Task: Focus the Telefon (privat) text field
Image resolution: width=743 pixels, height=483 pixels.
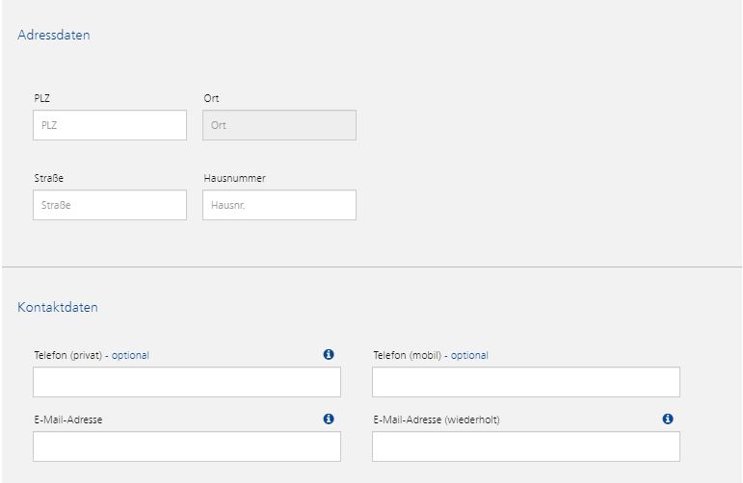Action: [187, 382]
